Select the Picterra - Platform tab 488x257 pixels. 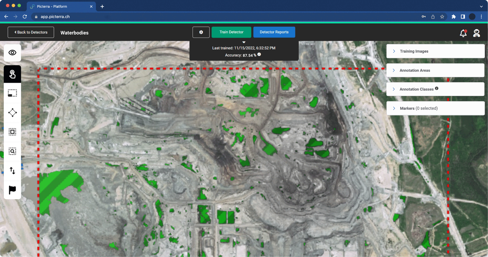(x=61, y=6)
